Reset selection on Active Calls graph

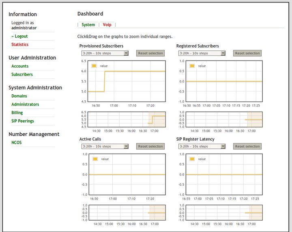pyautogui.click(x=150, y=146)
